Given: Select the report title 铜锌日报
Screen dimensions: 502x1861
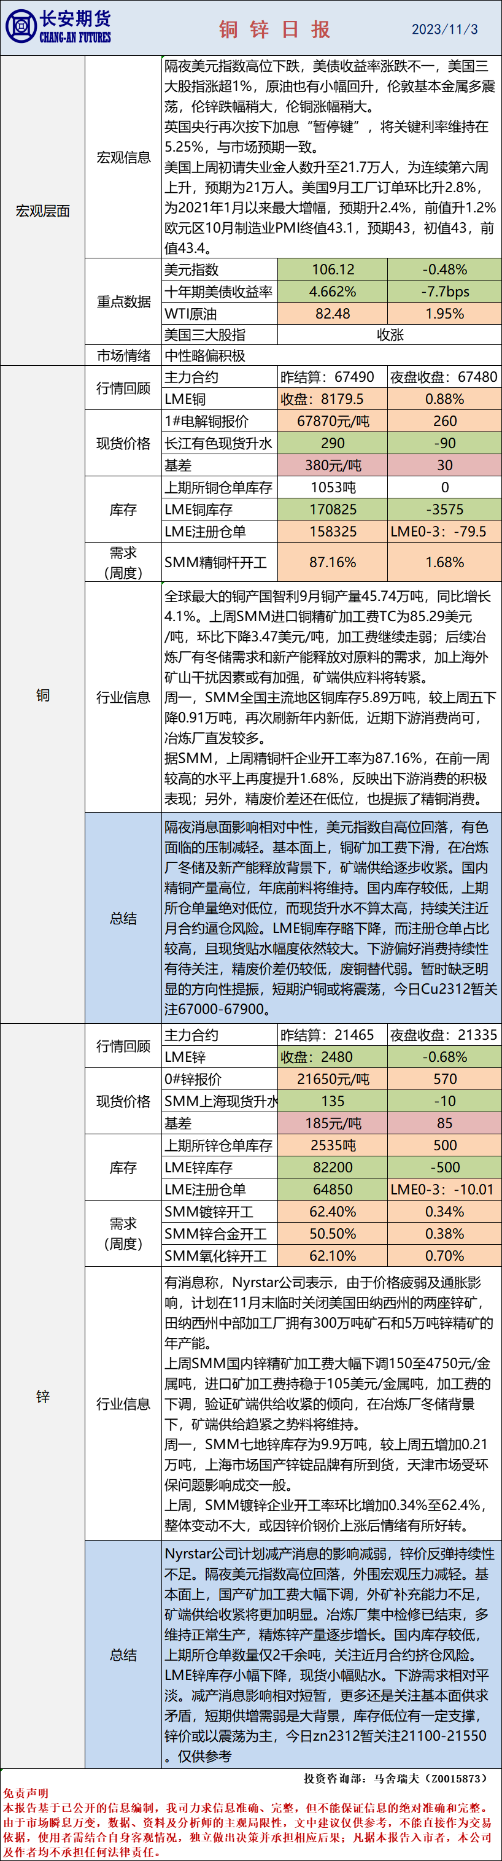Looking at the screenshot, I should (x=274, y=29).
